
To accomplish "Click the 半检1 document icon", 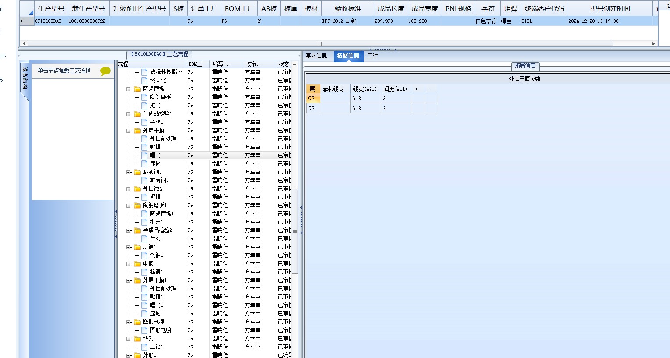I will 144,122.
